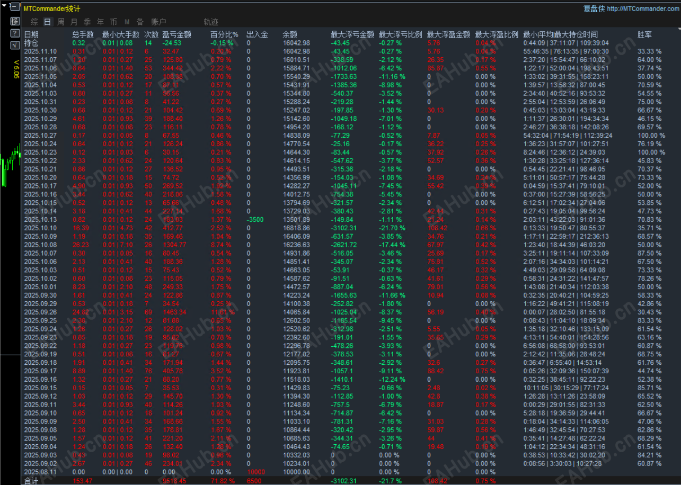This screenshot has height=485, width=681.
Task: Open the 年 (yearly) tab
Action: pyautogui.click(x=100, y=22)
